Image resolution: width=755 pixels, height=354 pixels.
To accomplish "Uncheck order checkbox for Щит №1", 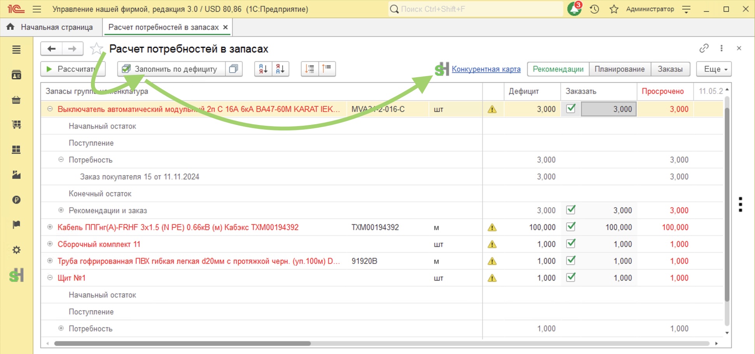I will point(571,278).
